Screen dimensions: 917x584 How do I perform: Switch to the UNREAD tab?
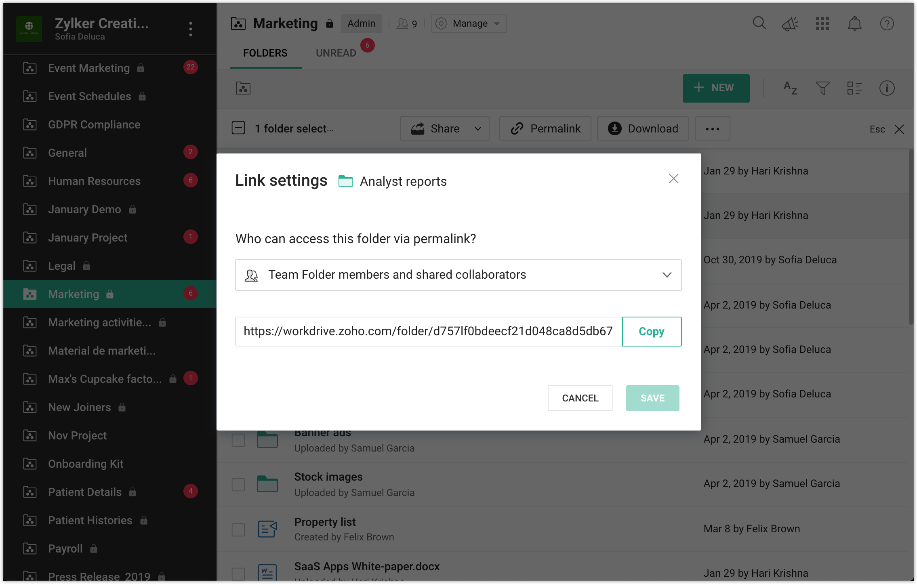coord(336,53)
